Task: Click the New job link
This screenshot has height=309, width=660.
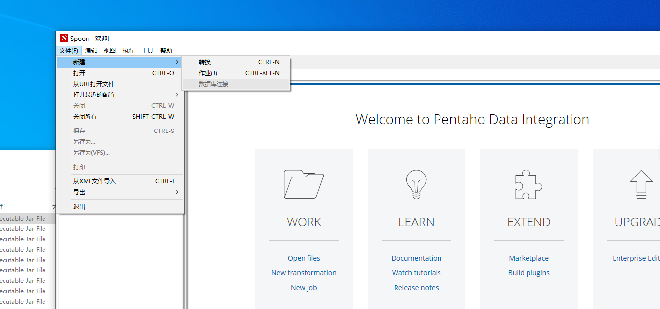Action: pos(304,288)
